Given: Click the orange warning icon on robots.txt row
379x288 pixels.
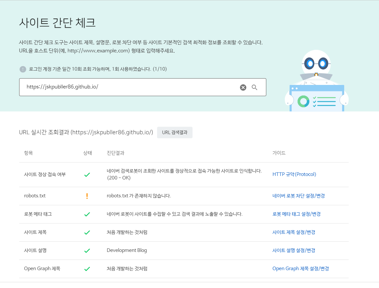Looking at the screenshot, I should click(87, 196).
